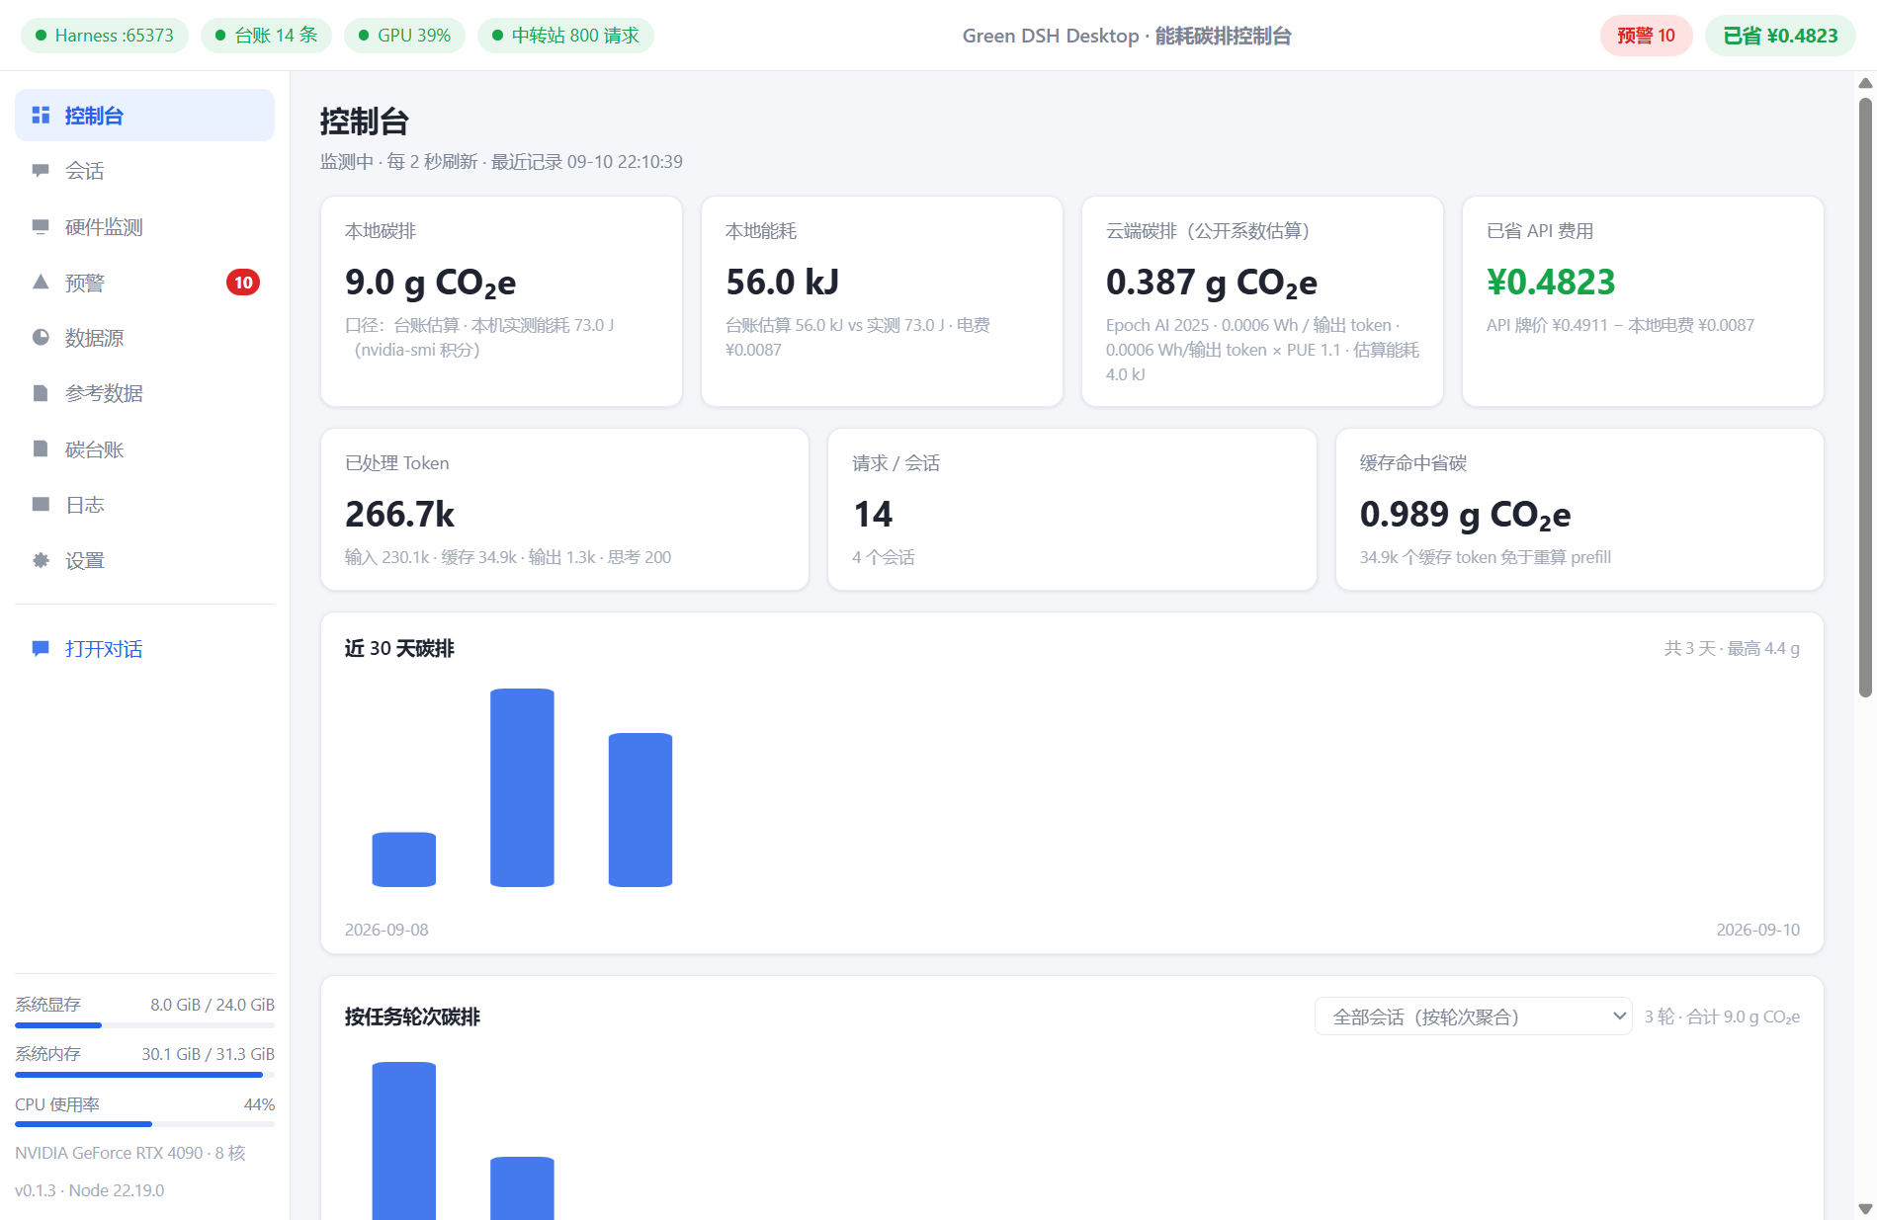Click the GPU 39% status pill

click(x=404, y=36)
